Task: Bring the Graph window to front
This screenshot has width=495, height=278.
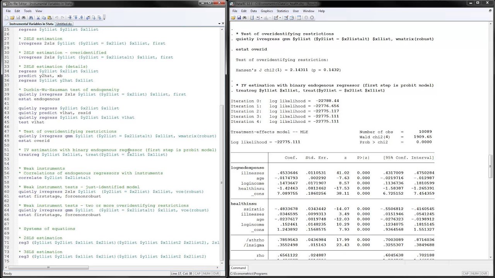Action: click(x=266, y=17)
